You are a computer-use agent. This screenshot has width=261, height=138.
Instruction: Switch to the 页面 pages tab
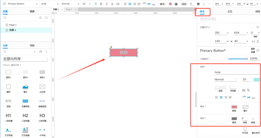[5, 11]
